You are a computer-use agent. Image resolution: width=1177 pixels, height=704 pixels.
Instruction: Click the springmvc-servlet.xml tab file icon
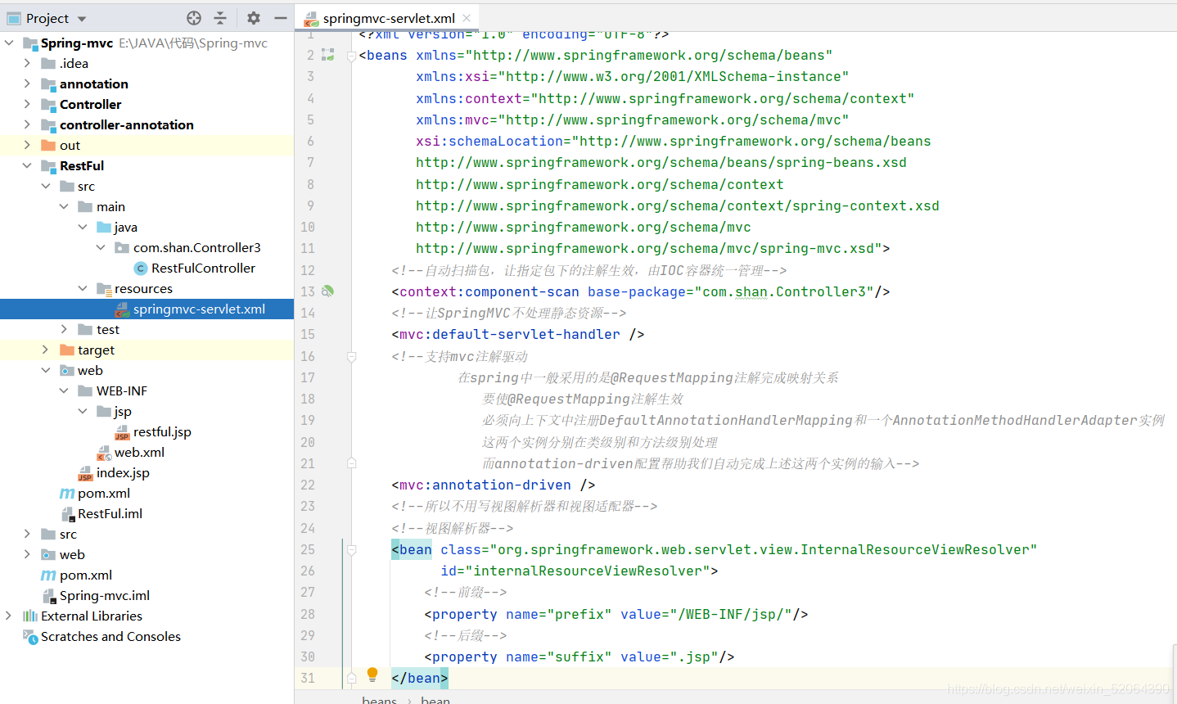[311, 19]
